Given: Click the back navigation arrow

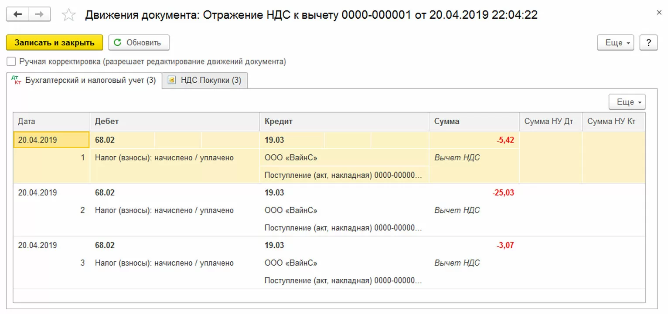Looking at the screenshot, I should [x=18, y=14].
